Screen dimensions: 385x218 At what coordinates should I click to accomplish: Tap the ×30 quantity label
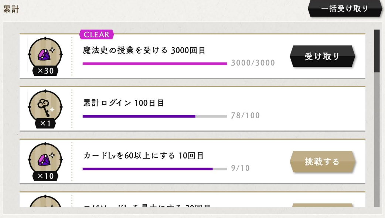(x=45, y=71)
